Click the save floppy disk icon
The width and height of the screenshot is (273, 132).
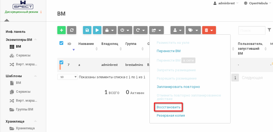pos(87,30)
